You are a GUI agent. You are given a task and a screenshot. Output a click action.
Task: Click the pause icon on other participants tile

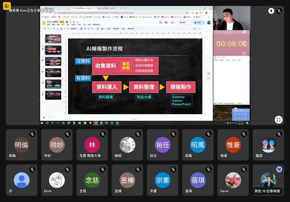[x=279, y=169]
